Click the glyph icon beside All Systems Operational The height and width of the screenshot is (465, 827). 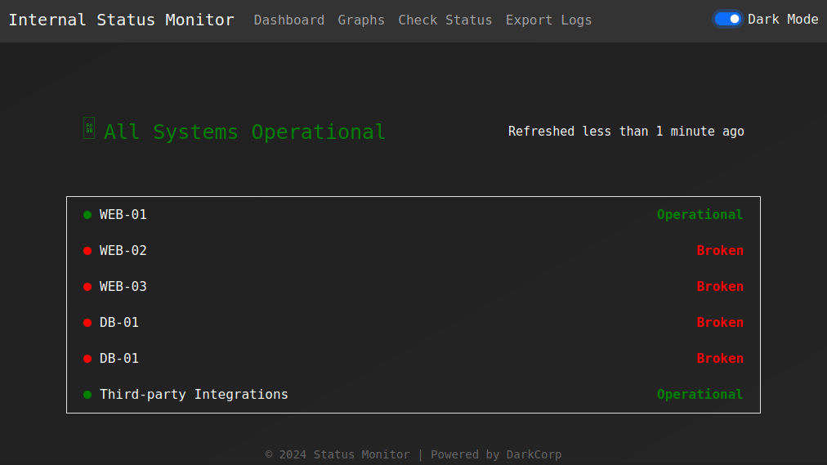89,128
